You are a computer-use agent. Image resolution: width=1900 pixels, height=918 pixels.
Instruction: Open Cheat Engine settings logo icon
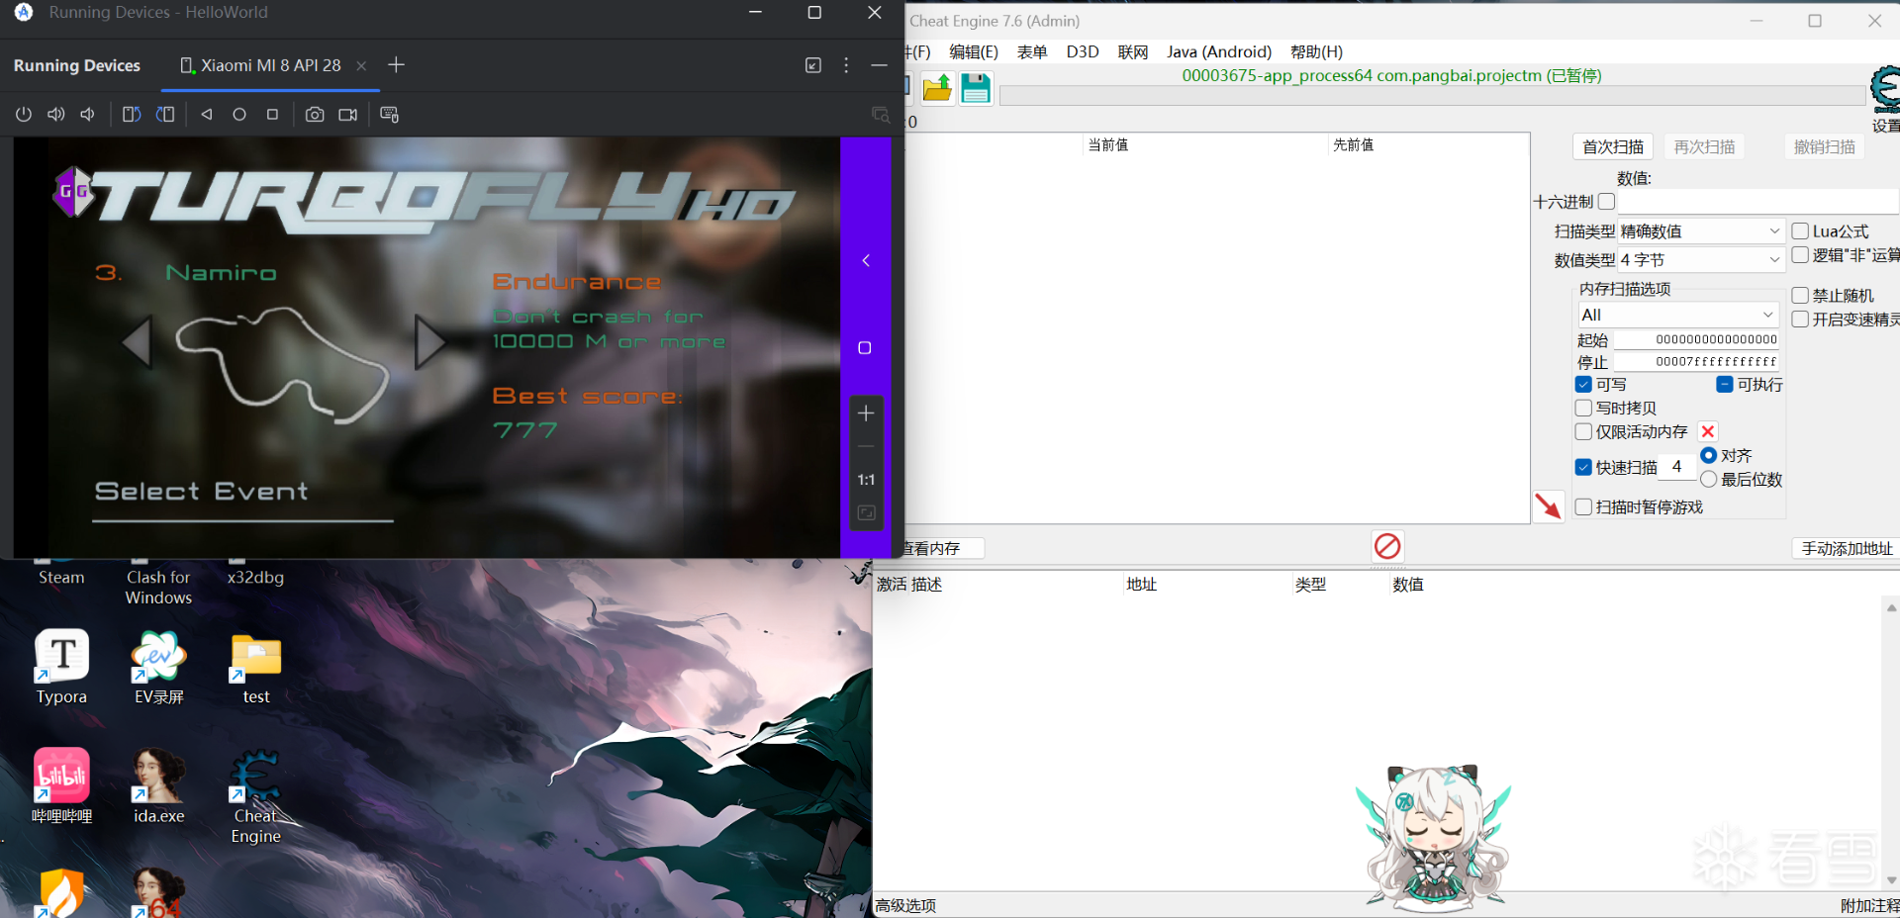point(1885,90)
